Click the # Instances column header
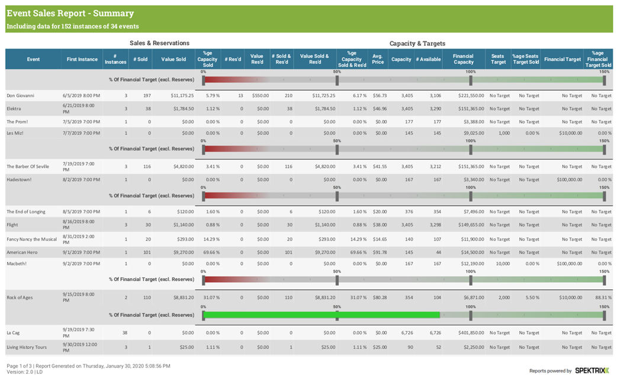The height and width of the screenshot is (384, 633). (115, 59)
